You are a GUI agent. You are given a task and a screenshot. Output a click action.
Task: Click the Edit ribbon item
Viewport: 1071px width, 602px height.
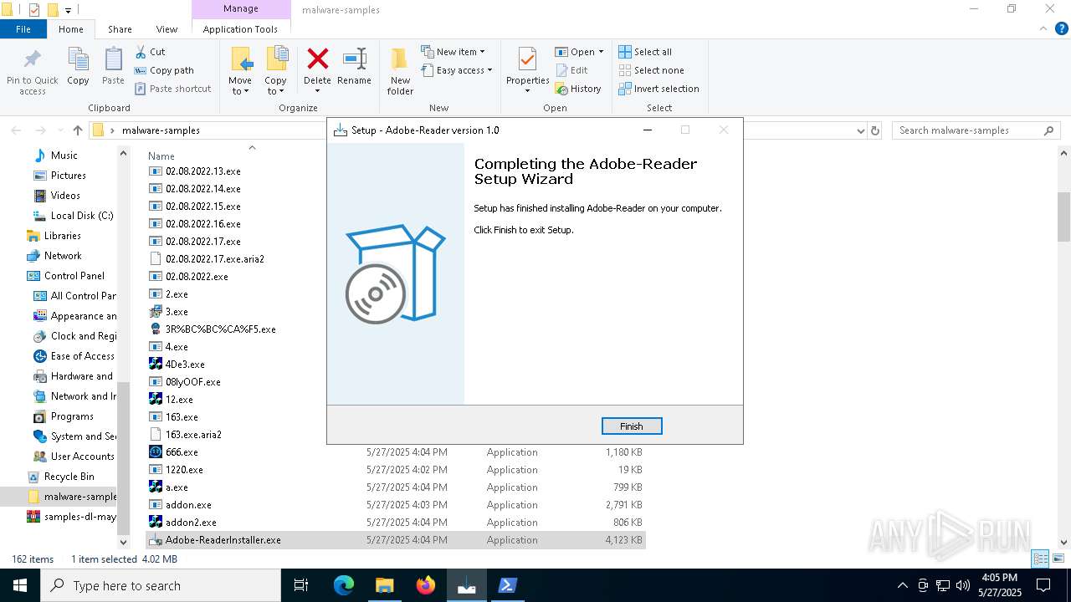click(571, 70)
